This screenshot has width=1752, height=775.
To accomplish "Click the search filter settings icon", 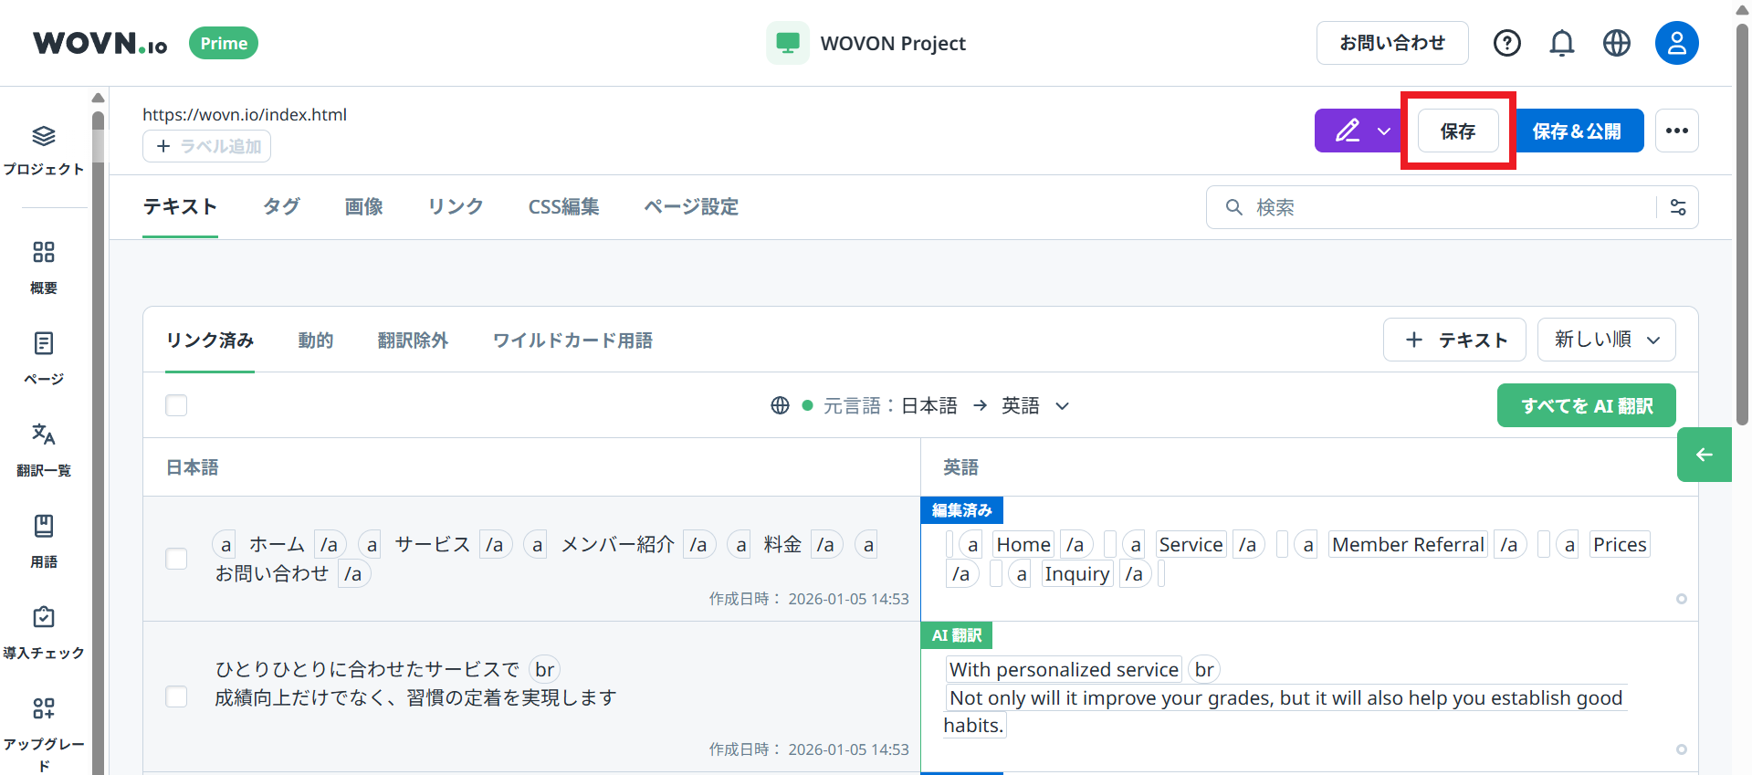I will pos(1678,207).
